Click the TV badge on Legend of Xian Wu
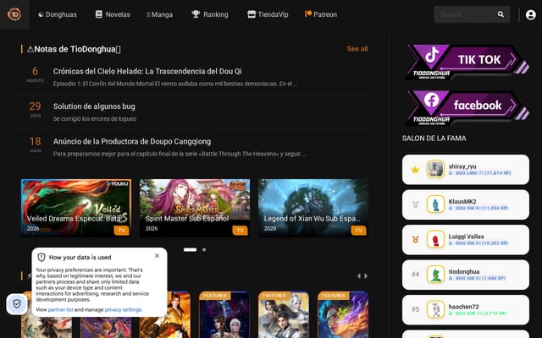This screenshot has height=338, width=542. tap(359, 231)
